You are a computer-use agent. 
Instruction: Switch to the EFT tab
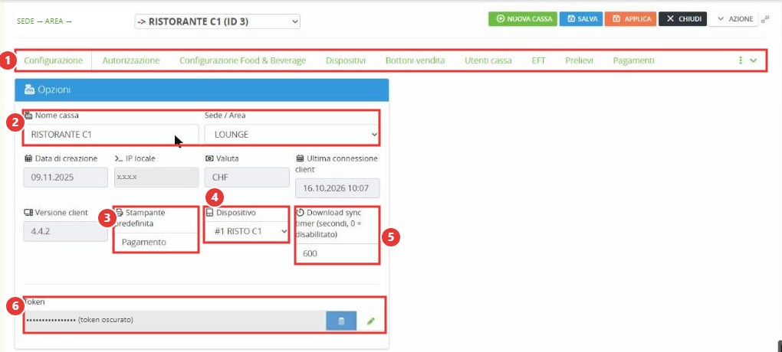click(x=539, y=60)
